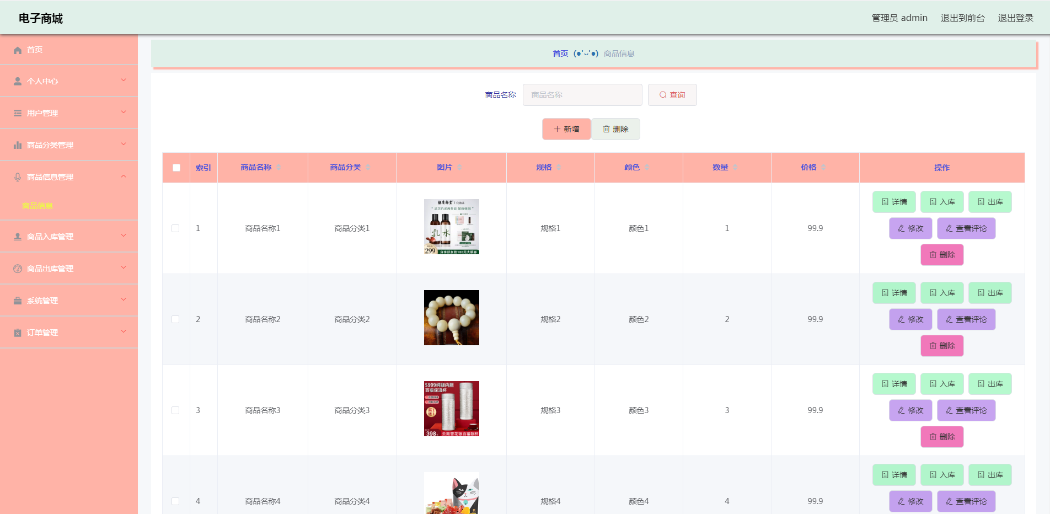Open the thermos image of 商品名称3
This screenshot has height=514, width=1050.
(x=452, y=409)
